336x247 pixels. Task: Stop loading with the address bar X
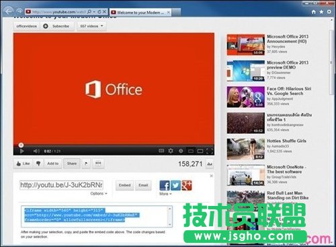(x=104, y=11)
